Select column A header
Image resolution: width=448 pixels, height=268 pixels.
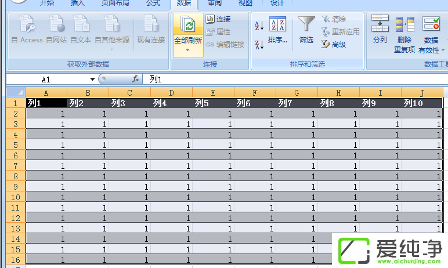[x=46, y=93]
